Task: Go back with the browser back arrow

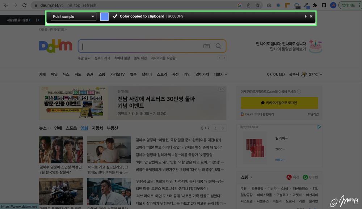Action: click(x=6, y=5)
